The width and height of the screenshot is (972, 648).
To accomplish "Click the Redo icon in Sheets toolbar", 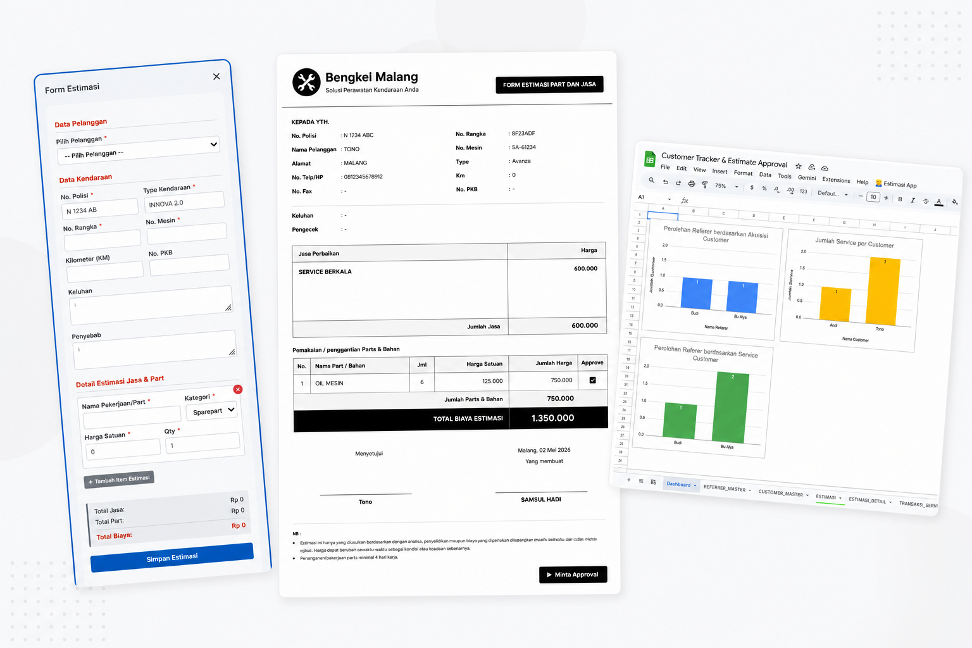I will [x=678, y=183].
